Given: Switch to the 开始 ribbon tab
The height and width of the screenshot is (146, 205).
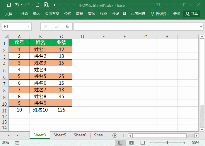Looking at the screenshot, I should 25,14.
